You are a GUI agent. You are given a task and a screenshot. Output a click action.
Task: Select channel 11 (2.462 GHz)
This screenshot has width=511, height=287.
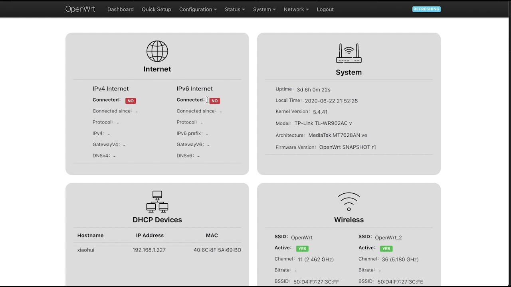(316, 259)
